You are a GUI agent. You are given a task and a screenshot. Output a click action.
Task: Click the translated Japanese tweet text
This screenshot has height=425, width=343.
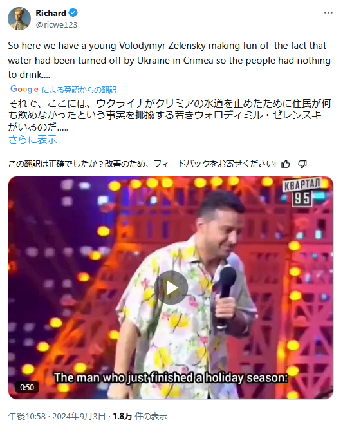(x=169, y=115)
